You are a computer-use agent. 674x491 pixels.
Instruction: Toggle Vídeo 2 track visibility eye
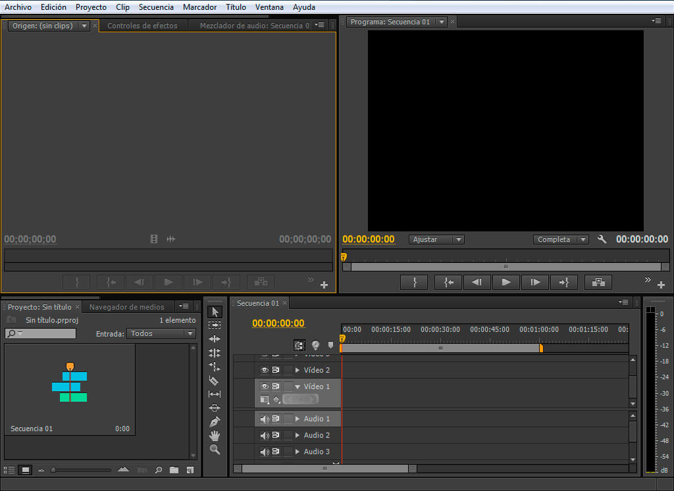click(265, 369)
